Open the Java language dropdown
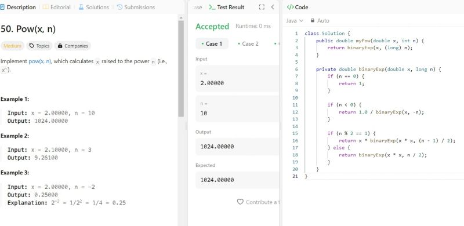The height and width of the screenshot is (226, 464). tap(295, 21)
